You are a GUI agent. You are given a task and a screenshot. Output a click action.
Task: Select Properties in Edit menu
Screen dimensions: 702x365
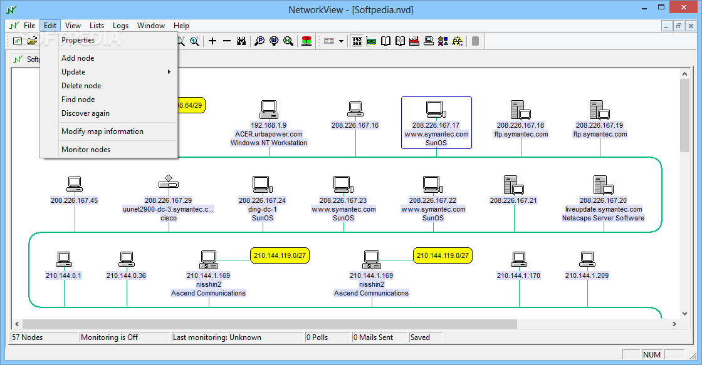[x=109, y=40]
